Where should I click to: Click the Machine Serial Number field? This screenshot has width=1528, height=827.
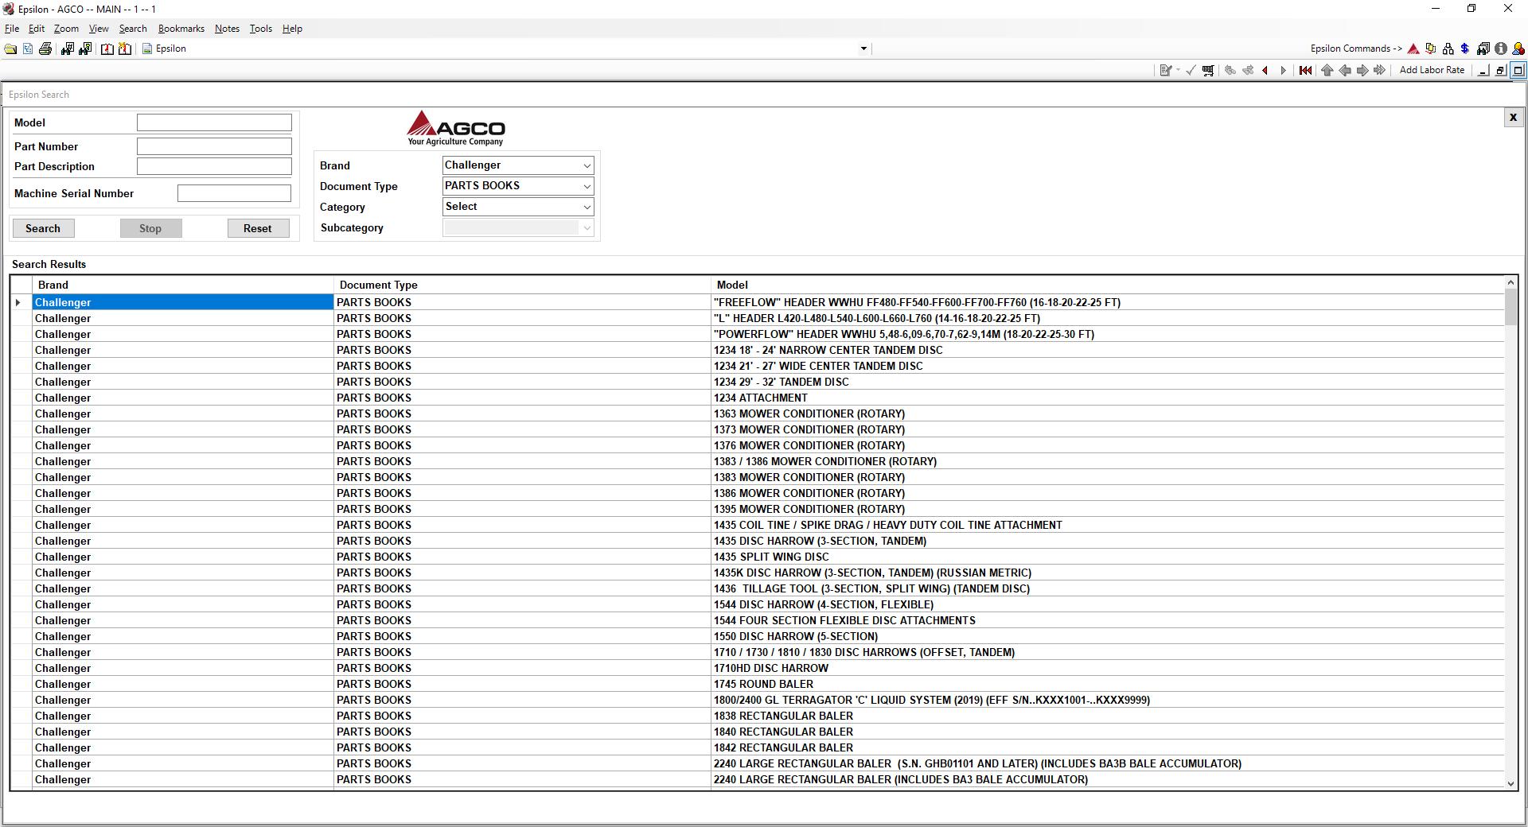coord(234,193)
